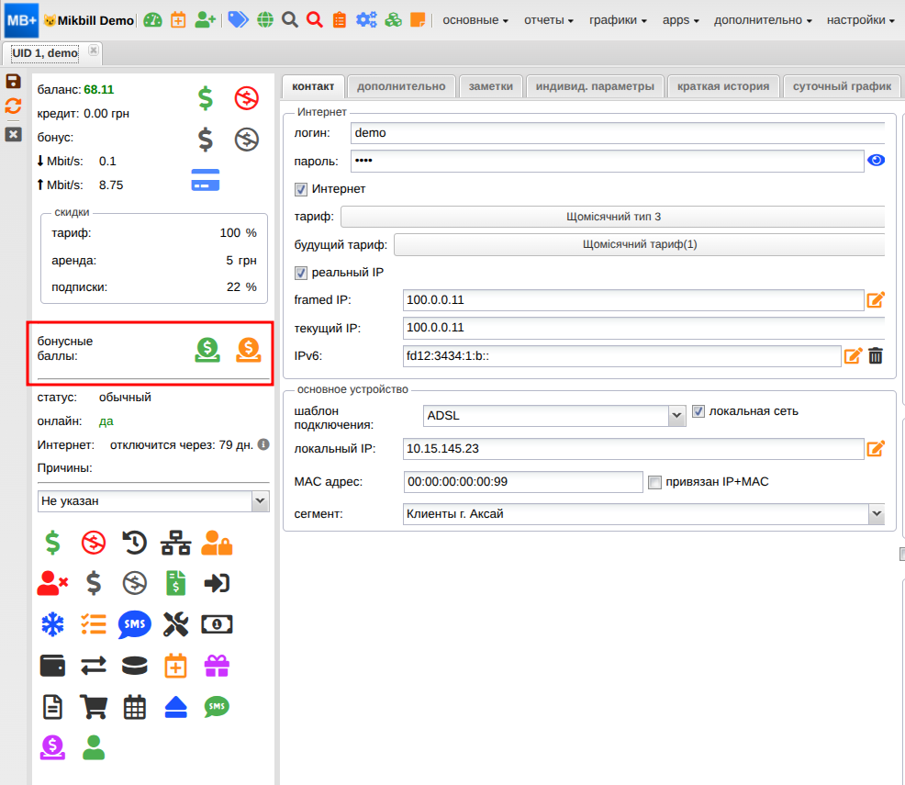Open the краткая история tab

click(723, 86)
